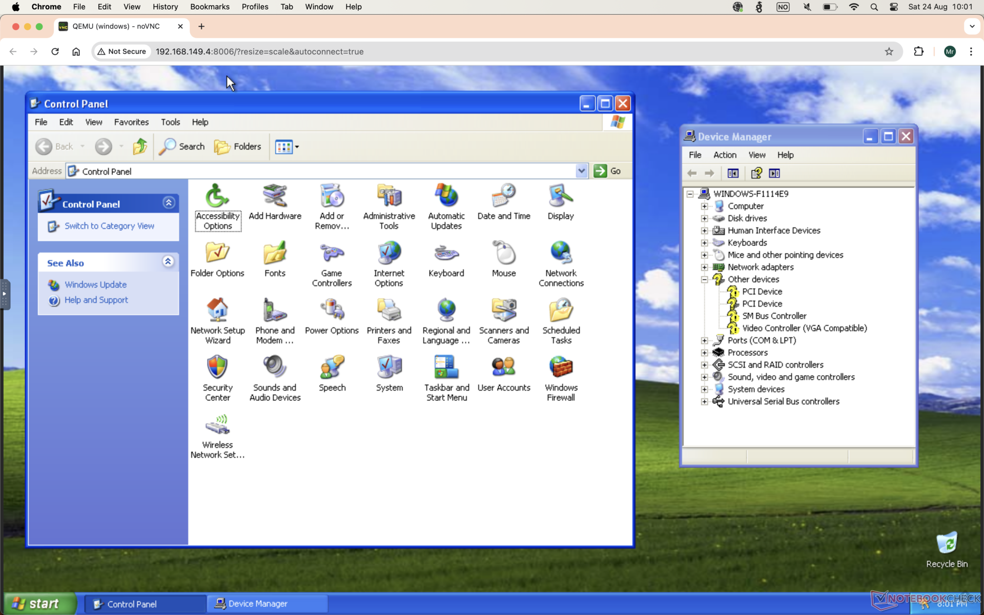Expand Sound, video and game controllers node
Image resolution: width=984 pixels, height=615 pixels.
tap(704, 377)
